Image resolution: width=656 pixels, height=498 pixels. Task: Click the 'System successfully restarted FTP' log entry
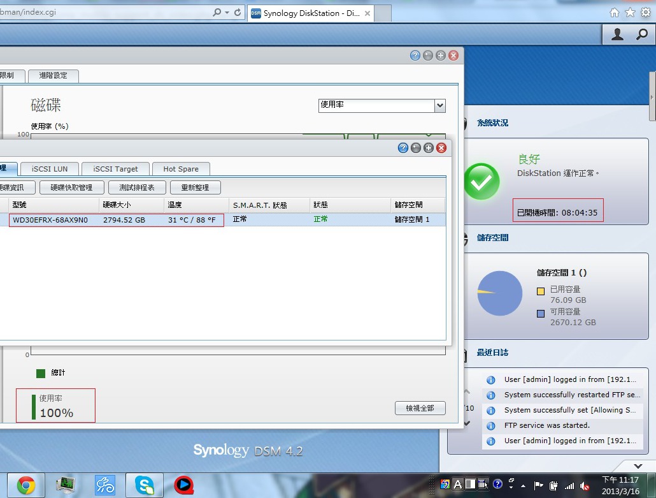(573, 395)
